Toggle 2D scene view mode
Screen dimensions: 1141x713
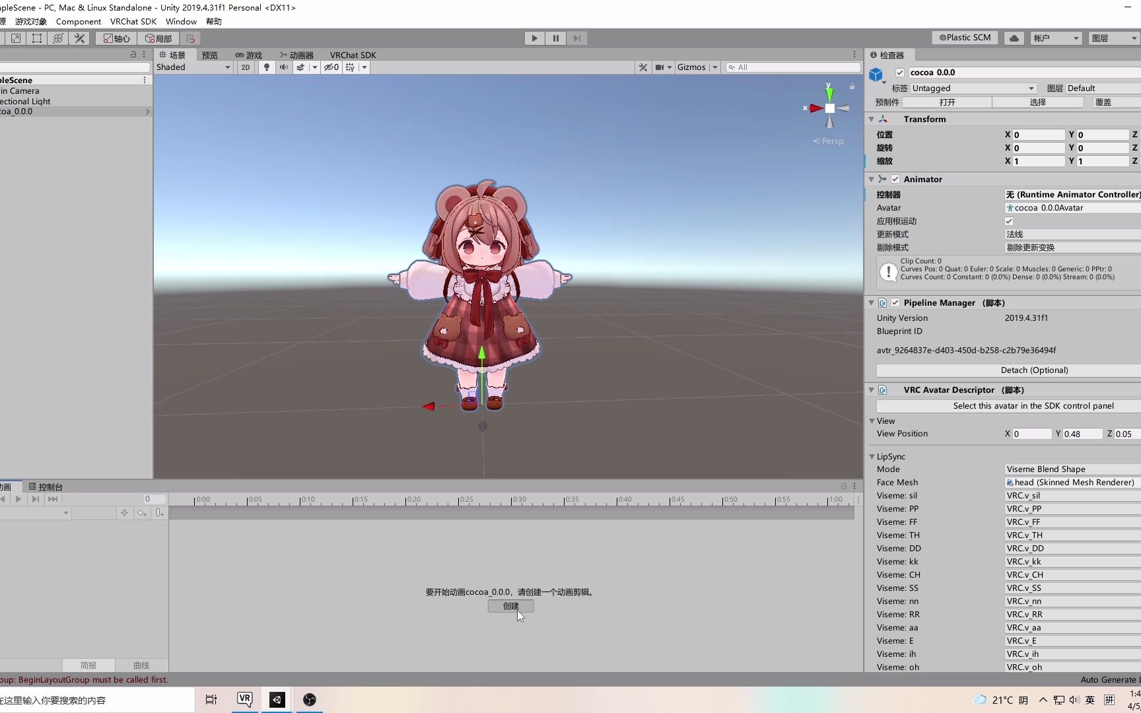coord(246,67)
